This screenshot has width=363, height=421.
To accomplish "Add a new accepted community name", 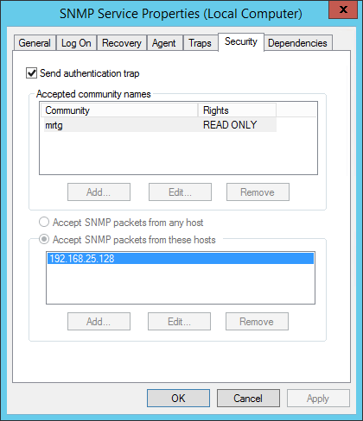I will tap(99, 192).
